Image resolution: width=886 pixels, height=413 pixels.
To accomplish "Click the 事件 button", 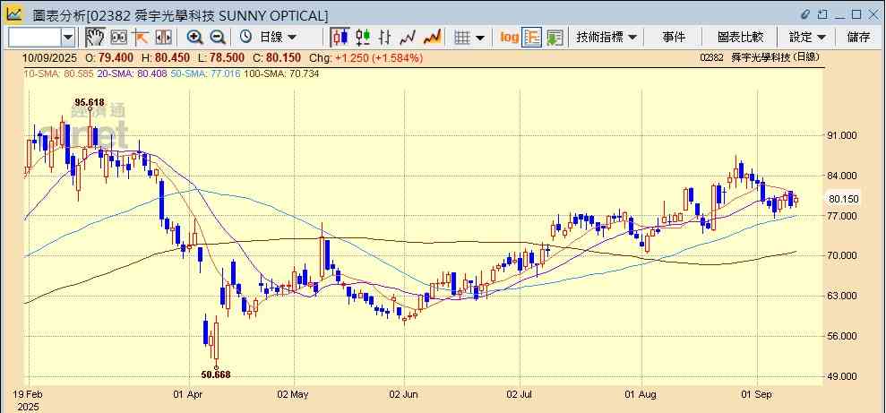I will coord(674,38).
